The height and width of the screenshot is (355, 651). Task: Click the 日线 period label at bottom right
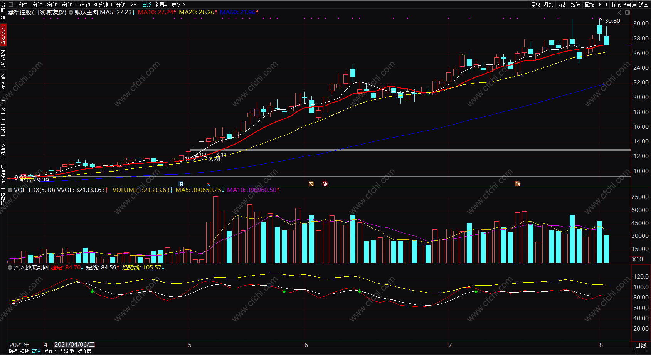(641, 345)
